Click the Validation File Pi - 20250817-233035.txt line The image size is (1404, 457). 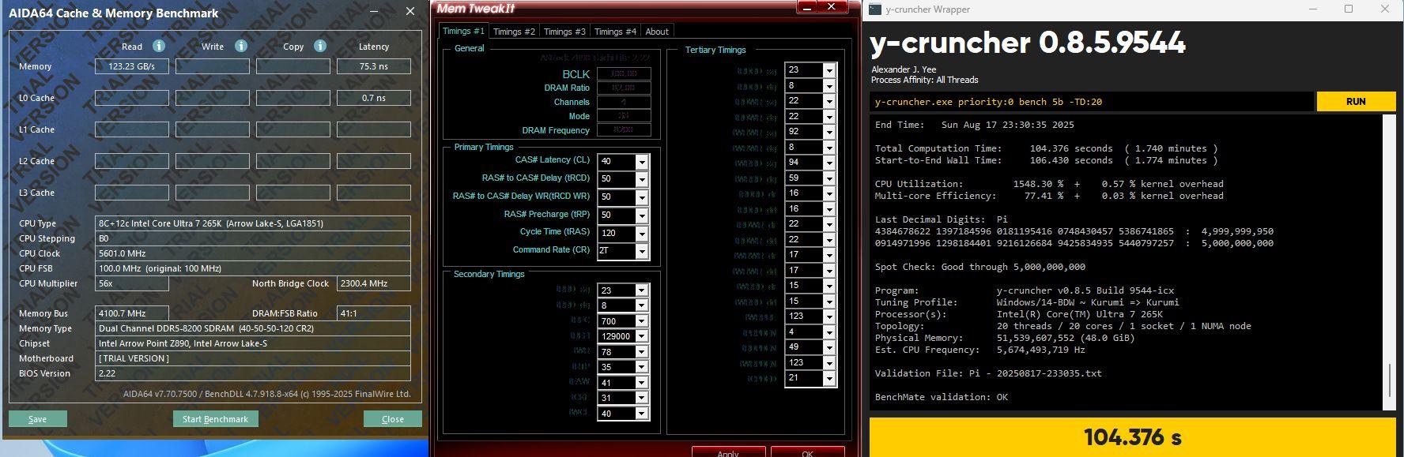tap(988, 373)
